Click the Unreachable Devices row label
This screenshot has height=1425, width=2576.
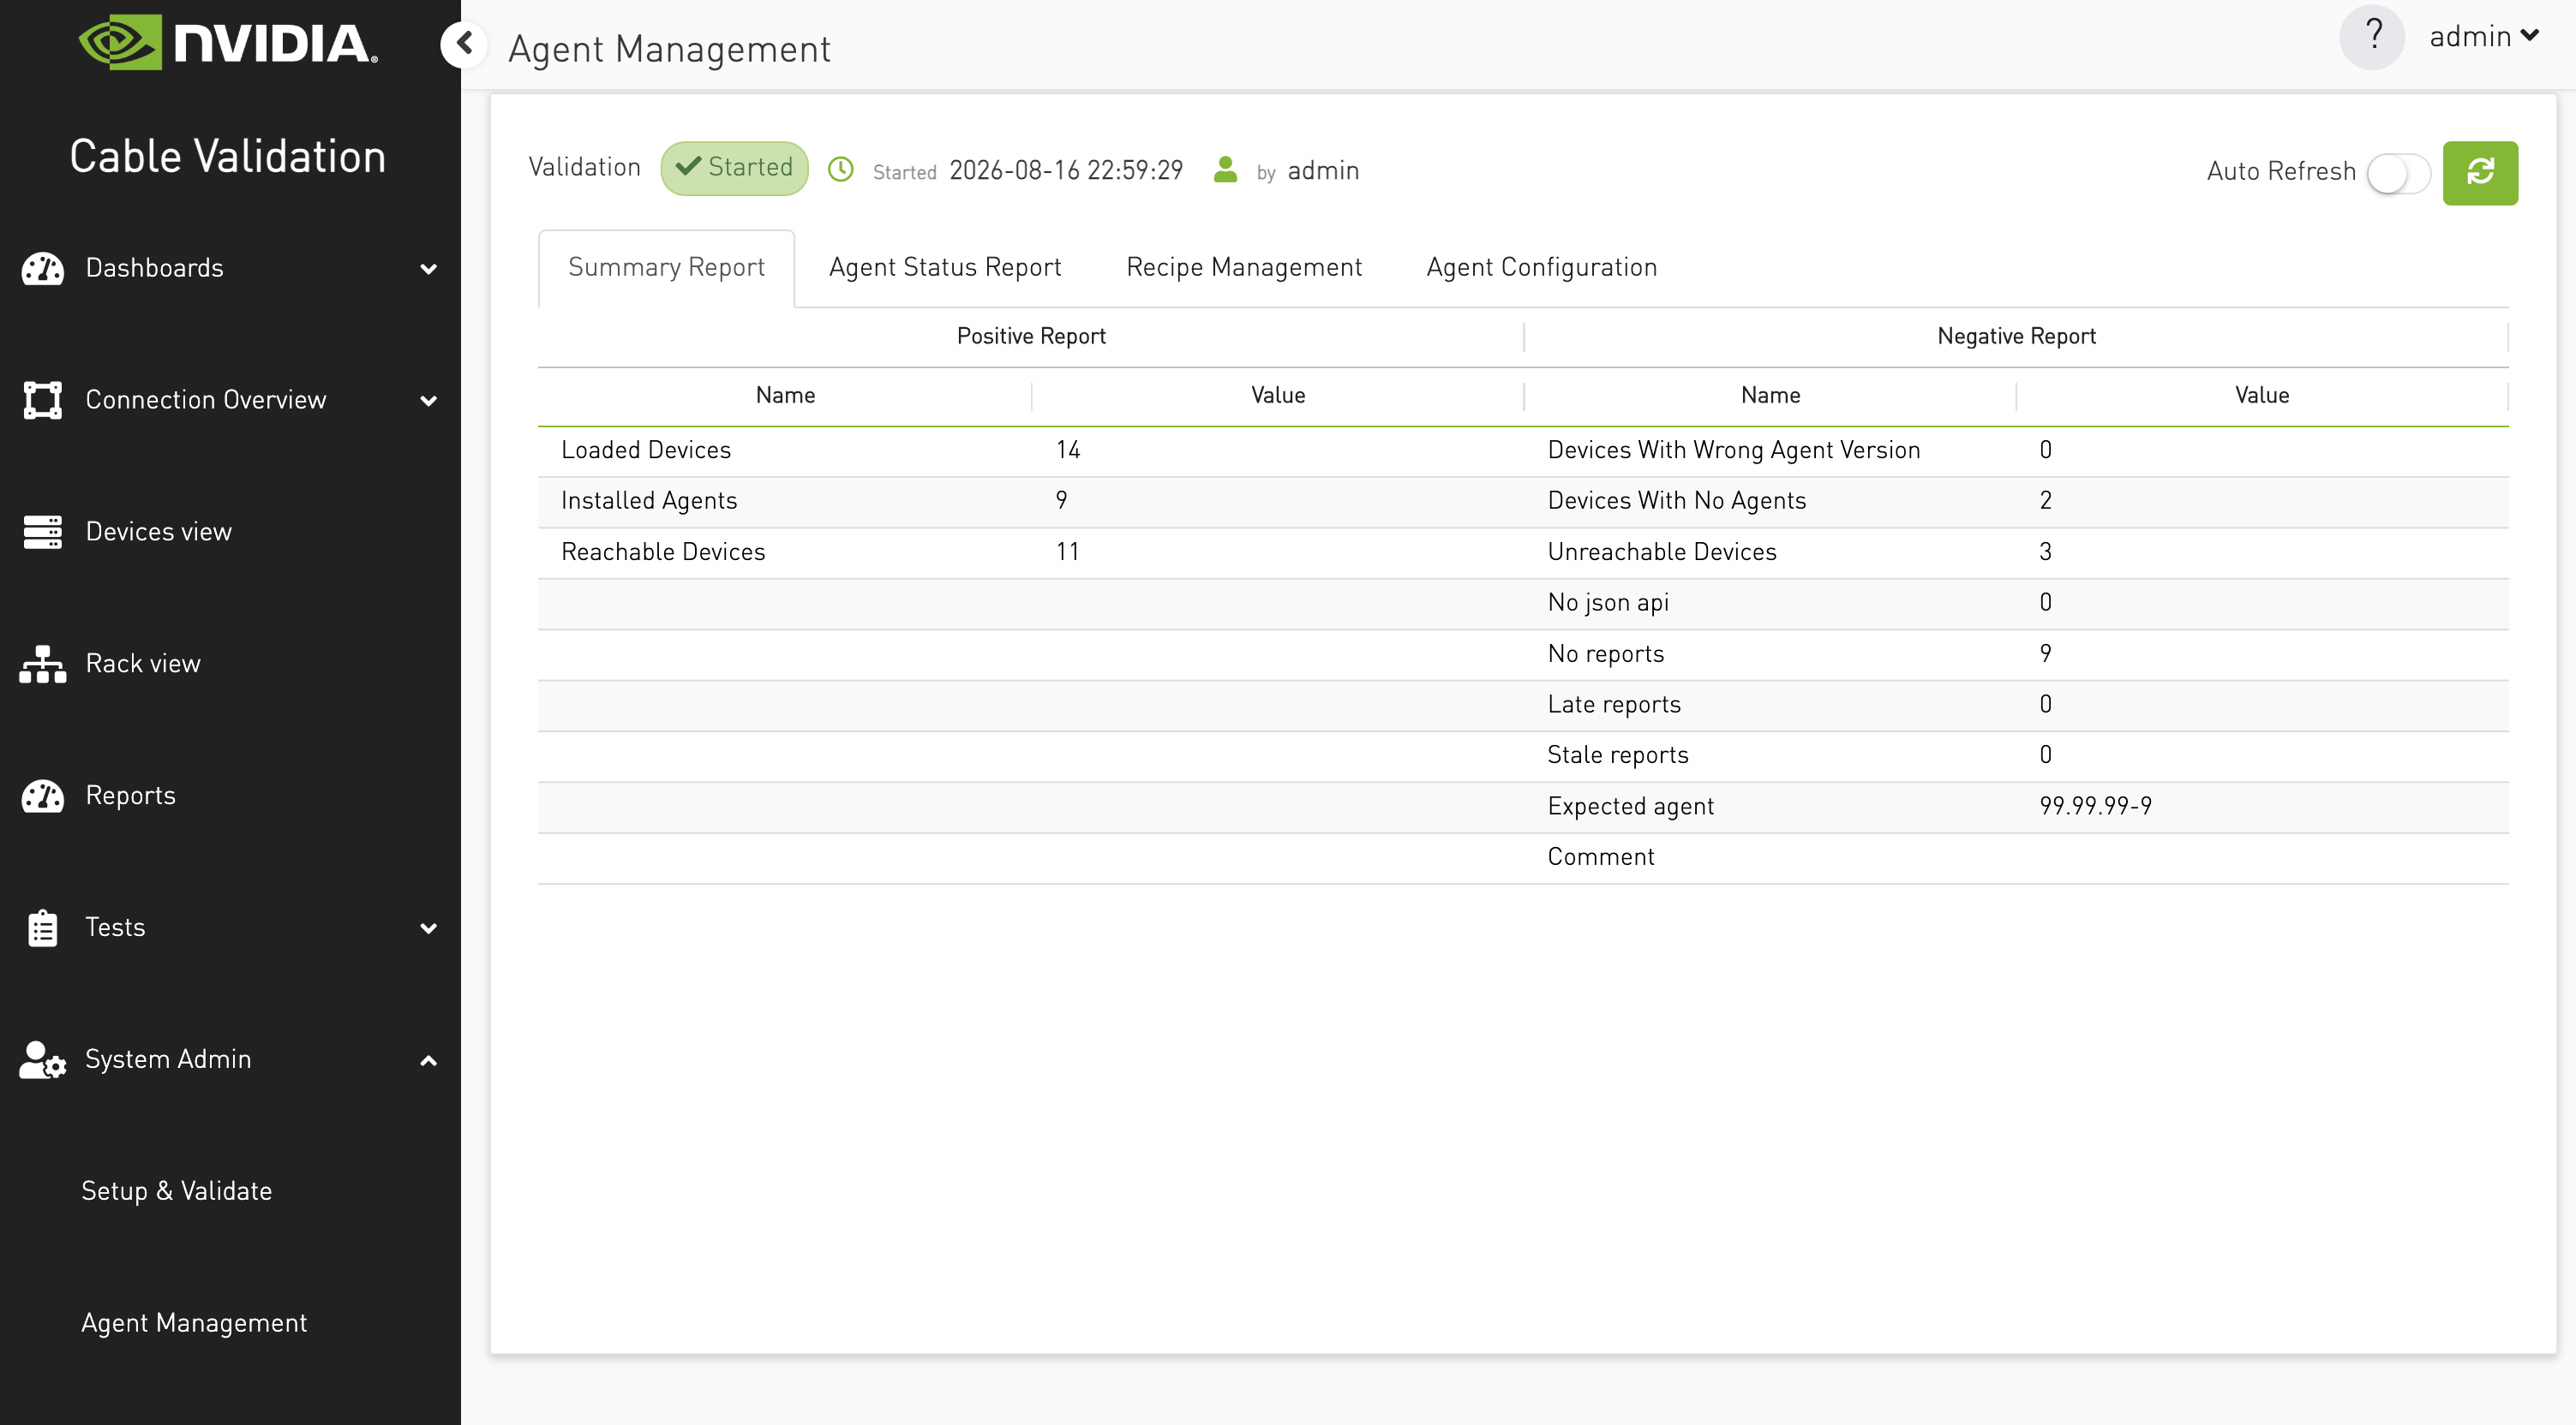1662,552
